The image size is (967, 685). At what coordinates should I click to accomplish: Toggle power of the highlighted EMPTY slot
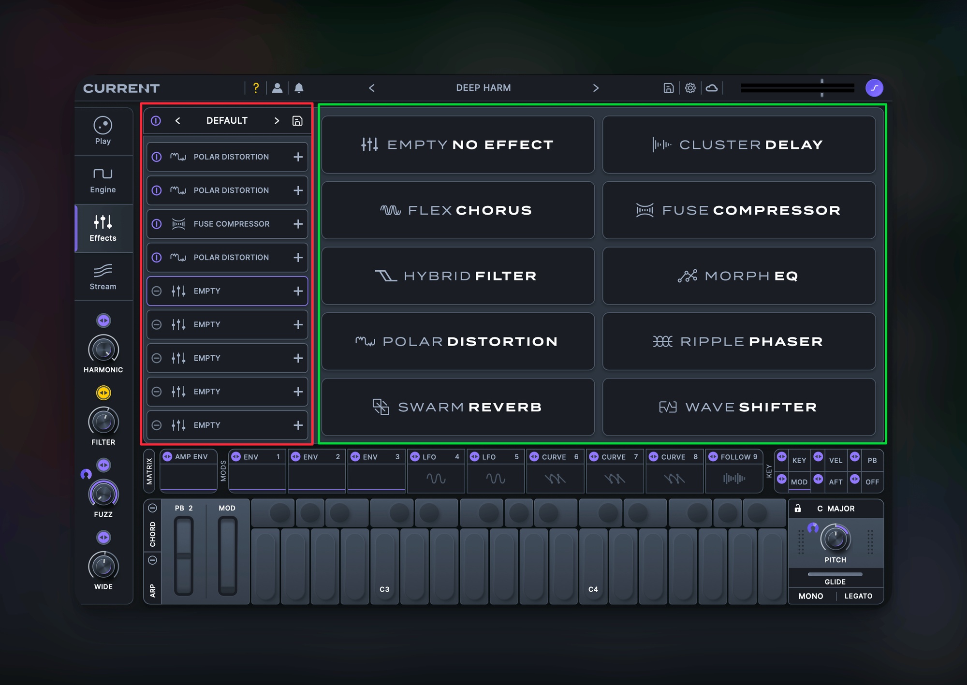[157, 291]
